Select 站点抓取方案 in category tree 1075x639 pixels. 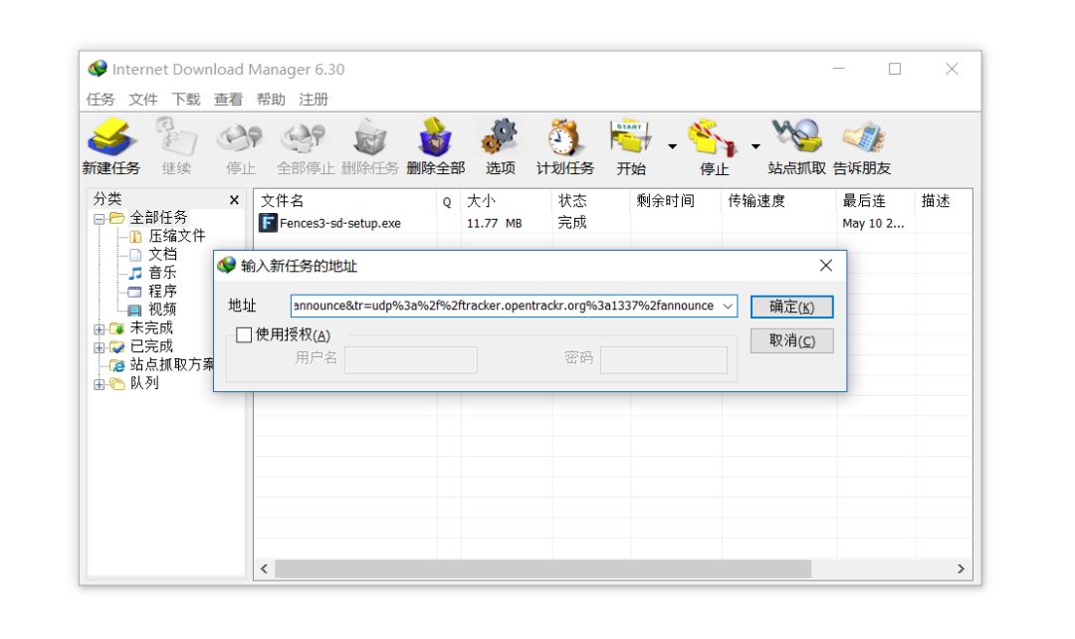[171, 364]
